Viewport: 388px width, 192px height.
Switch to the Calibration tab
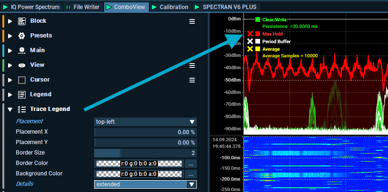click(x=170, y=7)
